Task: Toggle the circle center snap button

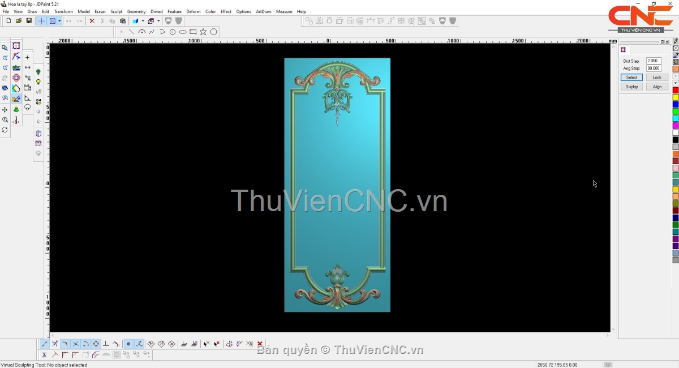Action: pos(96,344)
